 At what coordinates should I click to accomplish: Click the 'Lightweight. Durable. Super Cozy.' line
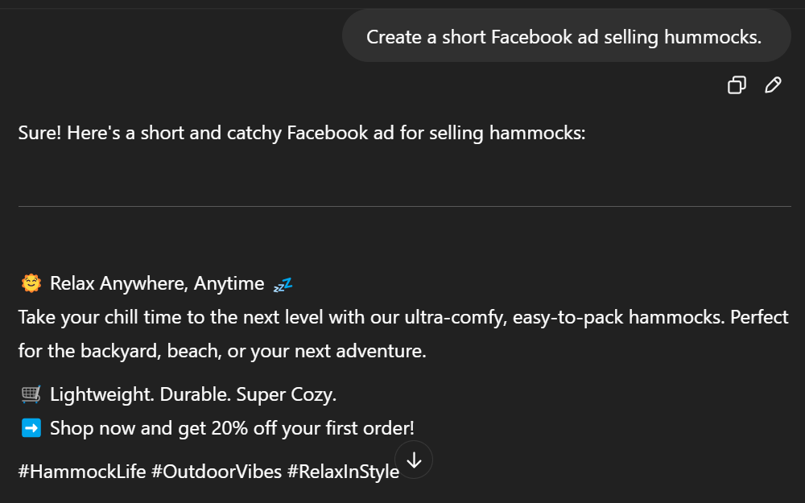193,394
